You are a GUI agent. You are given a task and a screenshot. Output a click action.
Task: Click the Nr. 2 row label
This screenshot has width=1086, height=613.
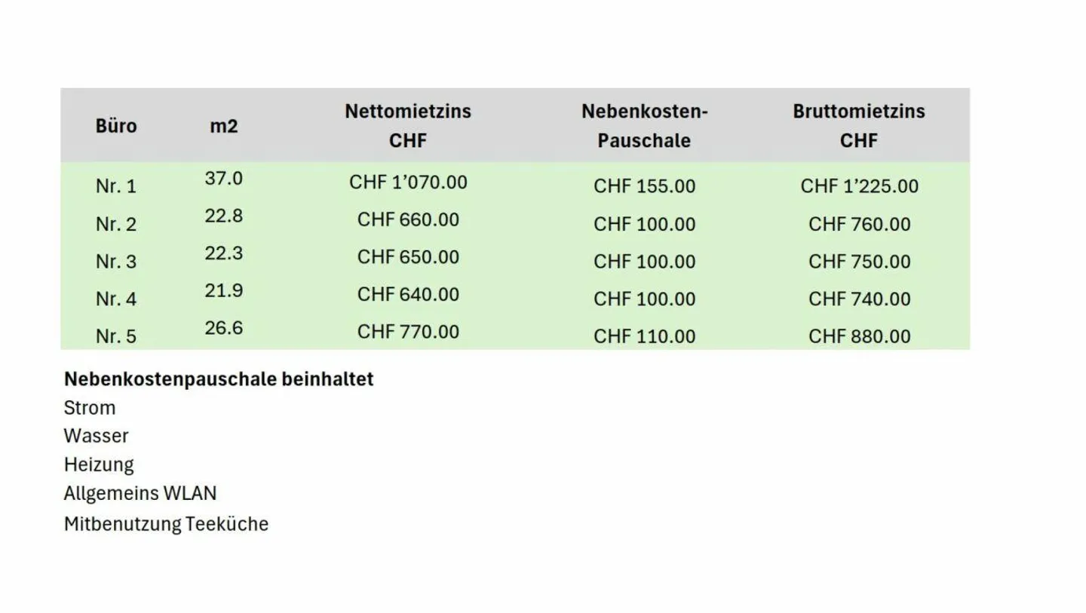click(116, 224)
